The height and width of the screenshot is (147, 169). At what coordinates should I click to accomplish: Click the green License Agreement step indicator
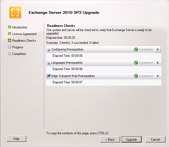(x=10, y=34)
